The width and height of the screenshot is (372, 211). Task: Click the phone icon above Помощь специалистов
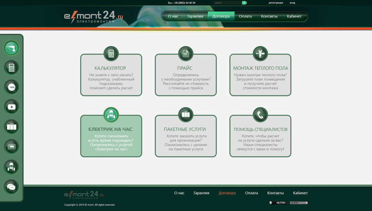click(x=260, y=115)
